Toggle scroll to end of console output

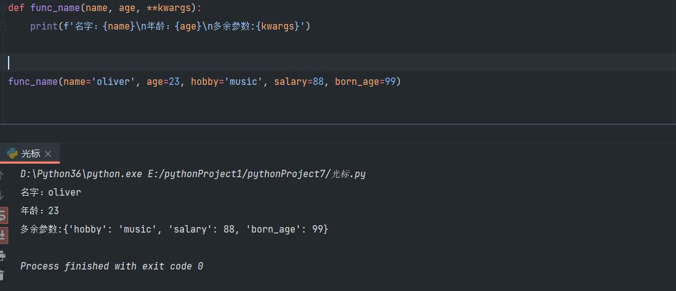2,234
